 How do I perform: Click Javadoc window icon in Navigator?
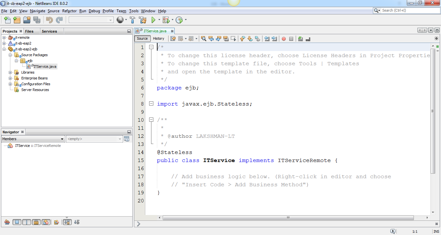(x=127, y=139)
